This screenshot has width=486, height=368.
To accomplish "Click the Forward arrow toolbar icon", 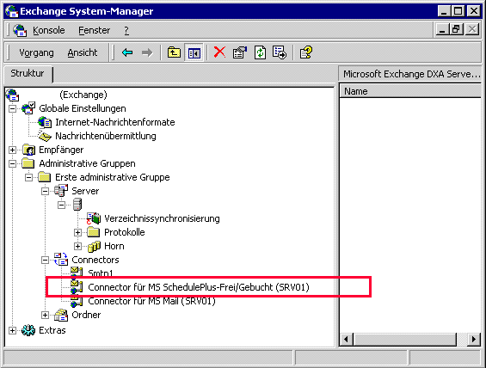I will (147, 52).
